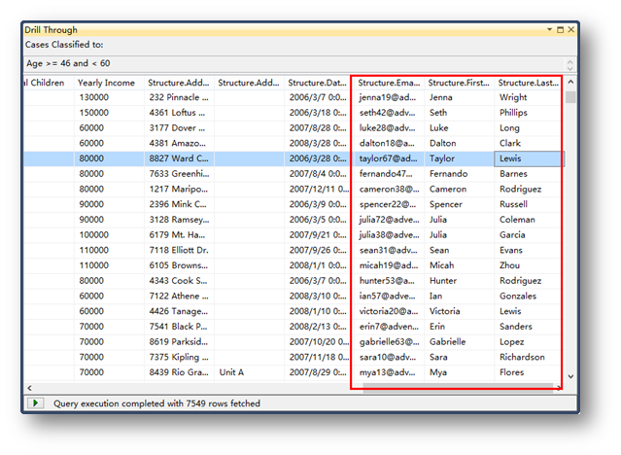Open the window position dropdown arrow
621x455 pixels.
(x=549, y=30)
